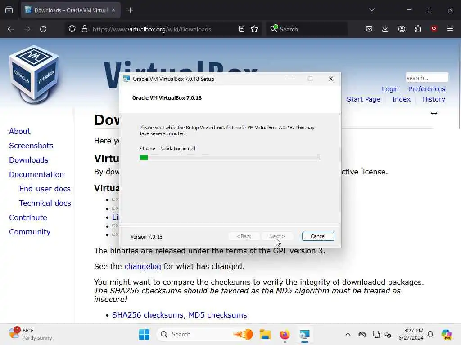
Task: Open Firefox from taskbar
Action: click(285, 334)
